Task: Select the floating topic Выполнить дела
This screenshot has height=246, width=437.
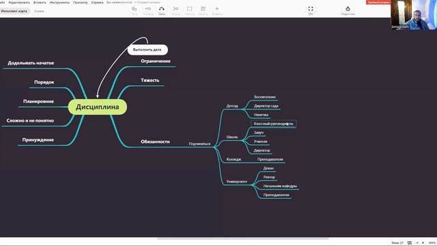Action: (x=147, y=50)
